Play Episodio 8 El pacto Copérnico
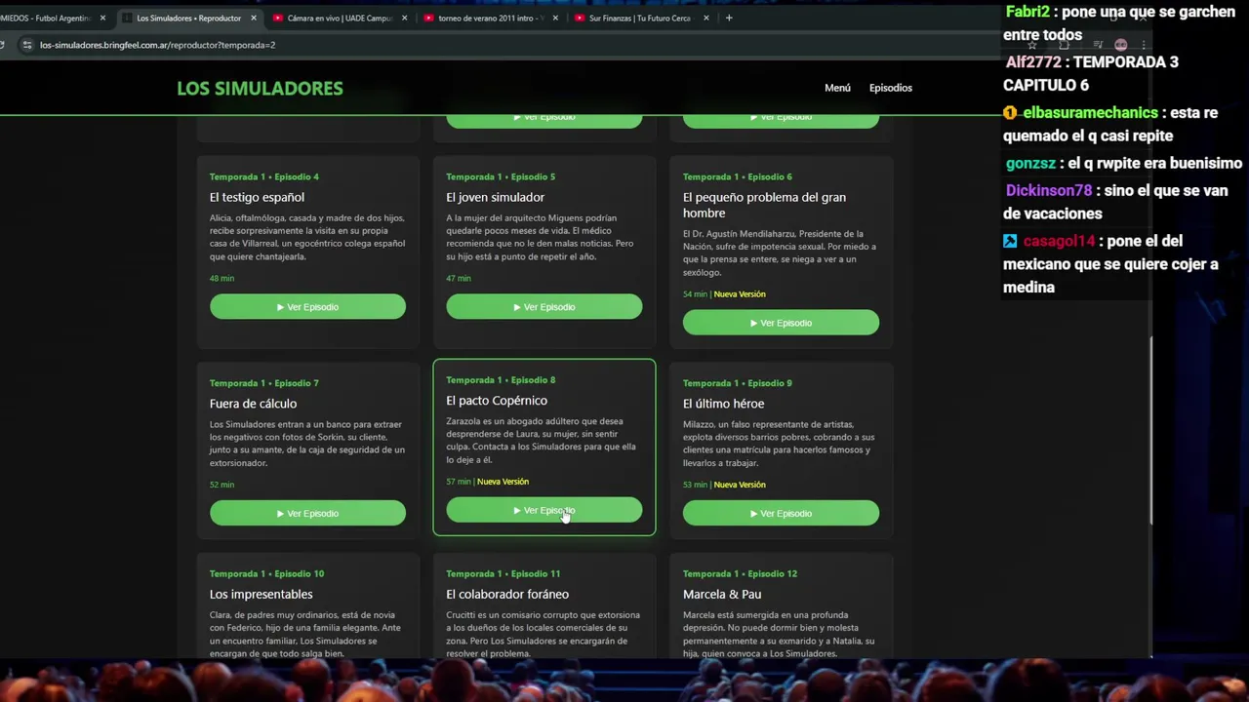Viewport: 1249px width, 702px height. tap(544, 511)
